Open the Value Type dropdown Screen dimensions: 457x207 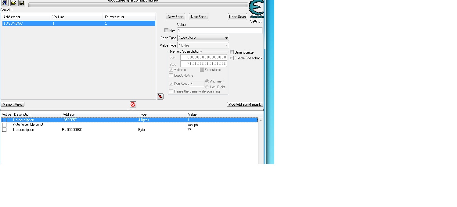203,45
